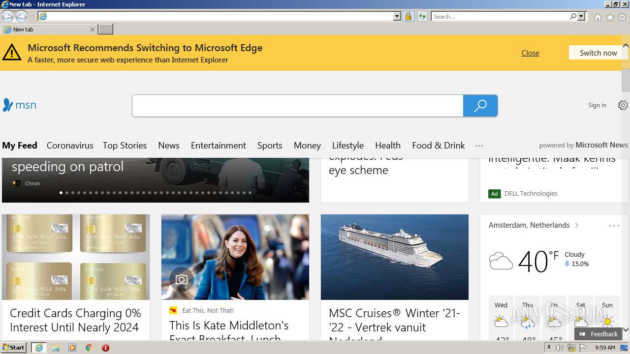Expand the address bar autocomplete dropdown
The image size is (630, 354).
pos(397,16)
